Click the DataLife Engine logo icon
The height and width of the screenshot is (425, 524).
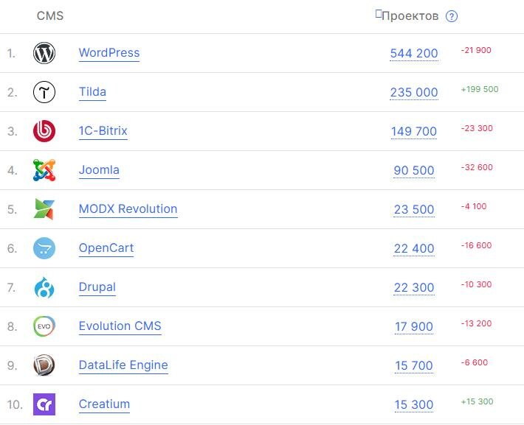(44, 365)
